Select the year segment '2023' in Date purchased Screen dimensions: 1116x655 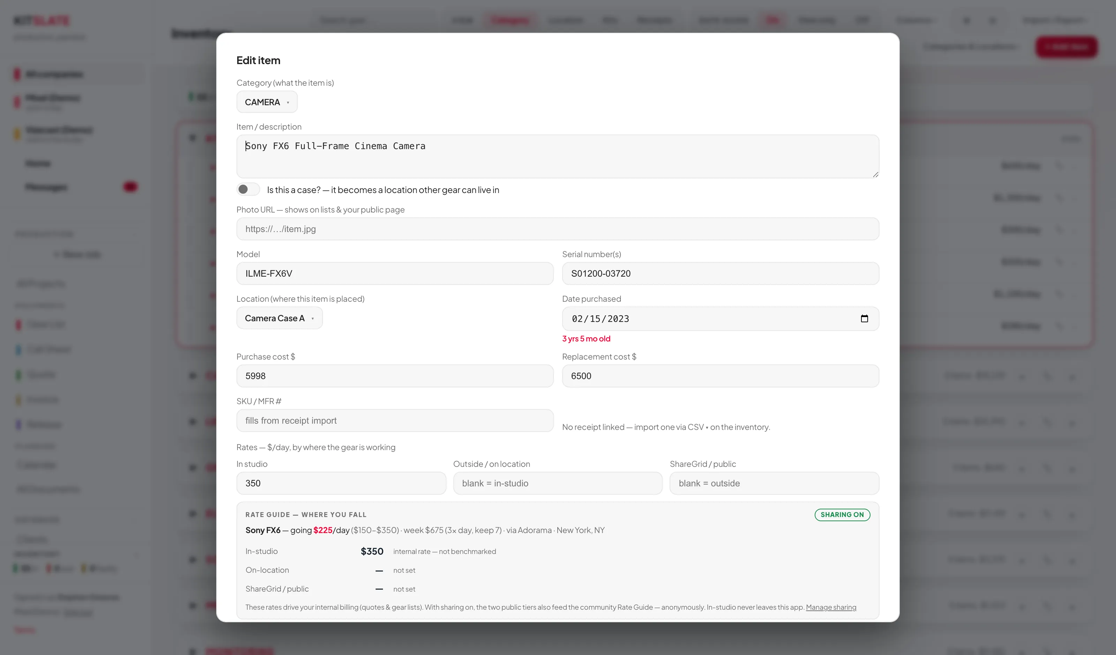click(x=618, y=319)
